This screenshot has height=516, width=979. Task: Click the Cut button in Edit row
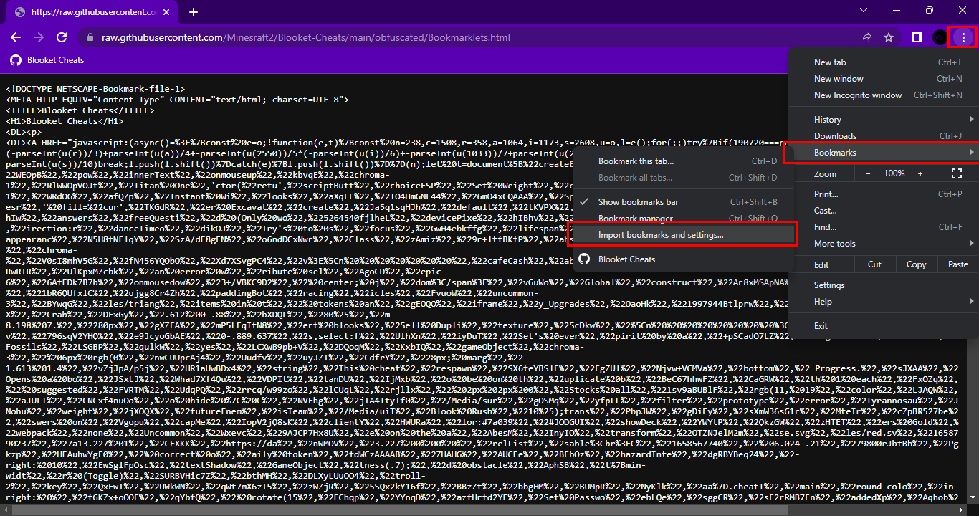point(874,264)
